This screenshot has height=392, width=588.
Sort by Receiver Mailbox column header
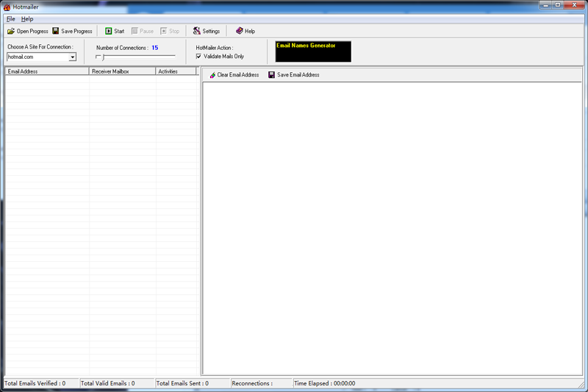click(x=122, y=71)
